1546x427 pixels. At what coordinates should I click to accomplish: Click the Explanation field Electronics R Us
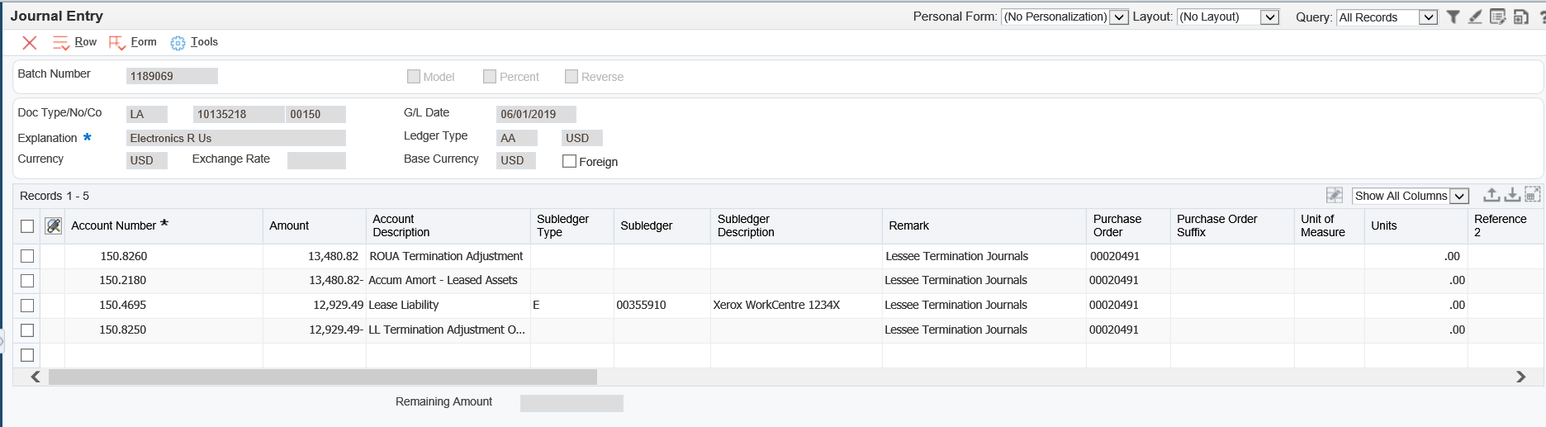pos(235,138)
